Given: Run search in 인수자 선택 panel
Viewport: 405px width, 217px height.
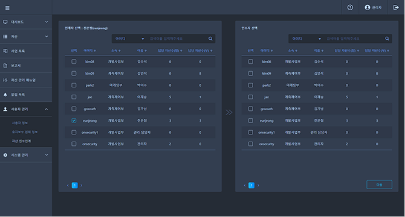Looking at the screenshot, I should tap(387, 39).
